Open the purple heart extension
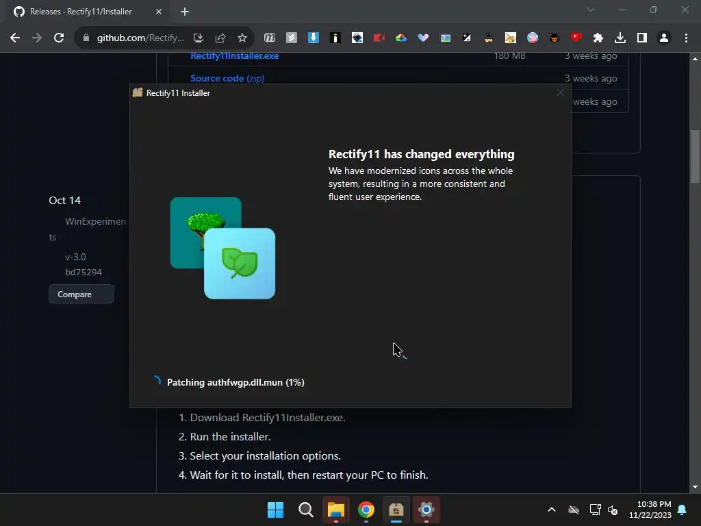701x526 pixels. [x=423, y=38]
